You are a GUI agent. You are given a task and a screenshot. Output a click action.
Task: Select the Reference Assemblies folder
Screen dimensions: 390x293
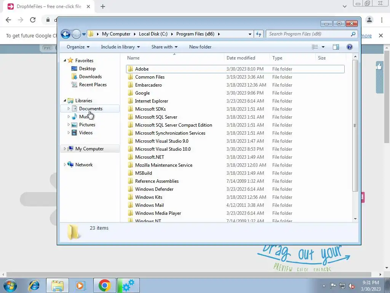[157, 181]
